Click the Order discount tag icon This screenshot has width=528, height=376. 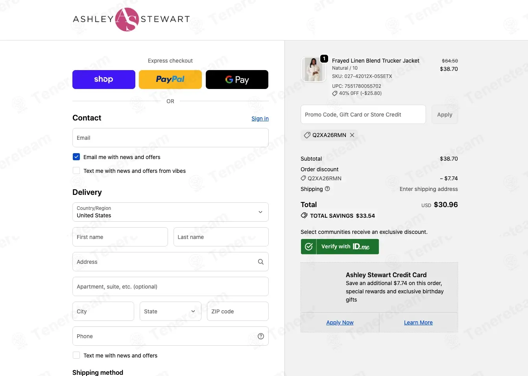[303, 178]
